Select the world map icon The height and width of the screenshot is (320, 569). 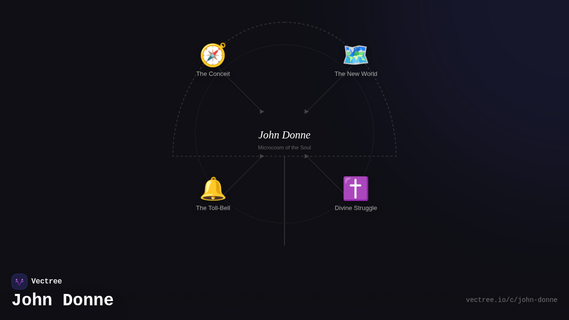[x=356, y=55]
